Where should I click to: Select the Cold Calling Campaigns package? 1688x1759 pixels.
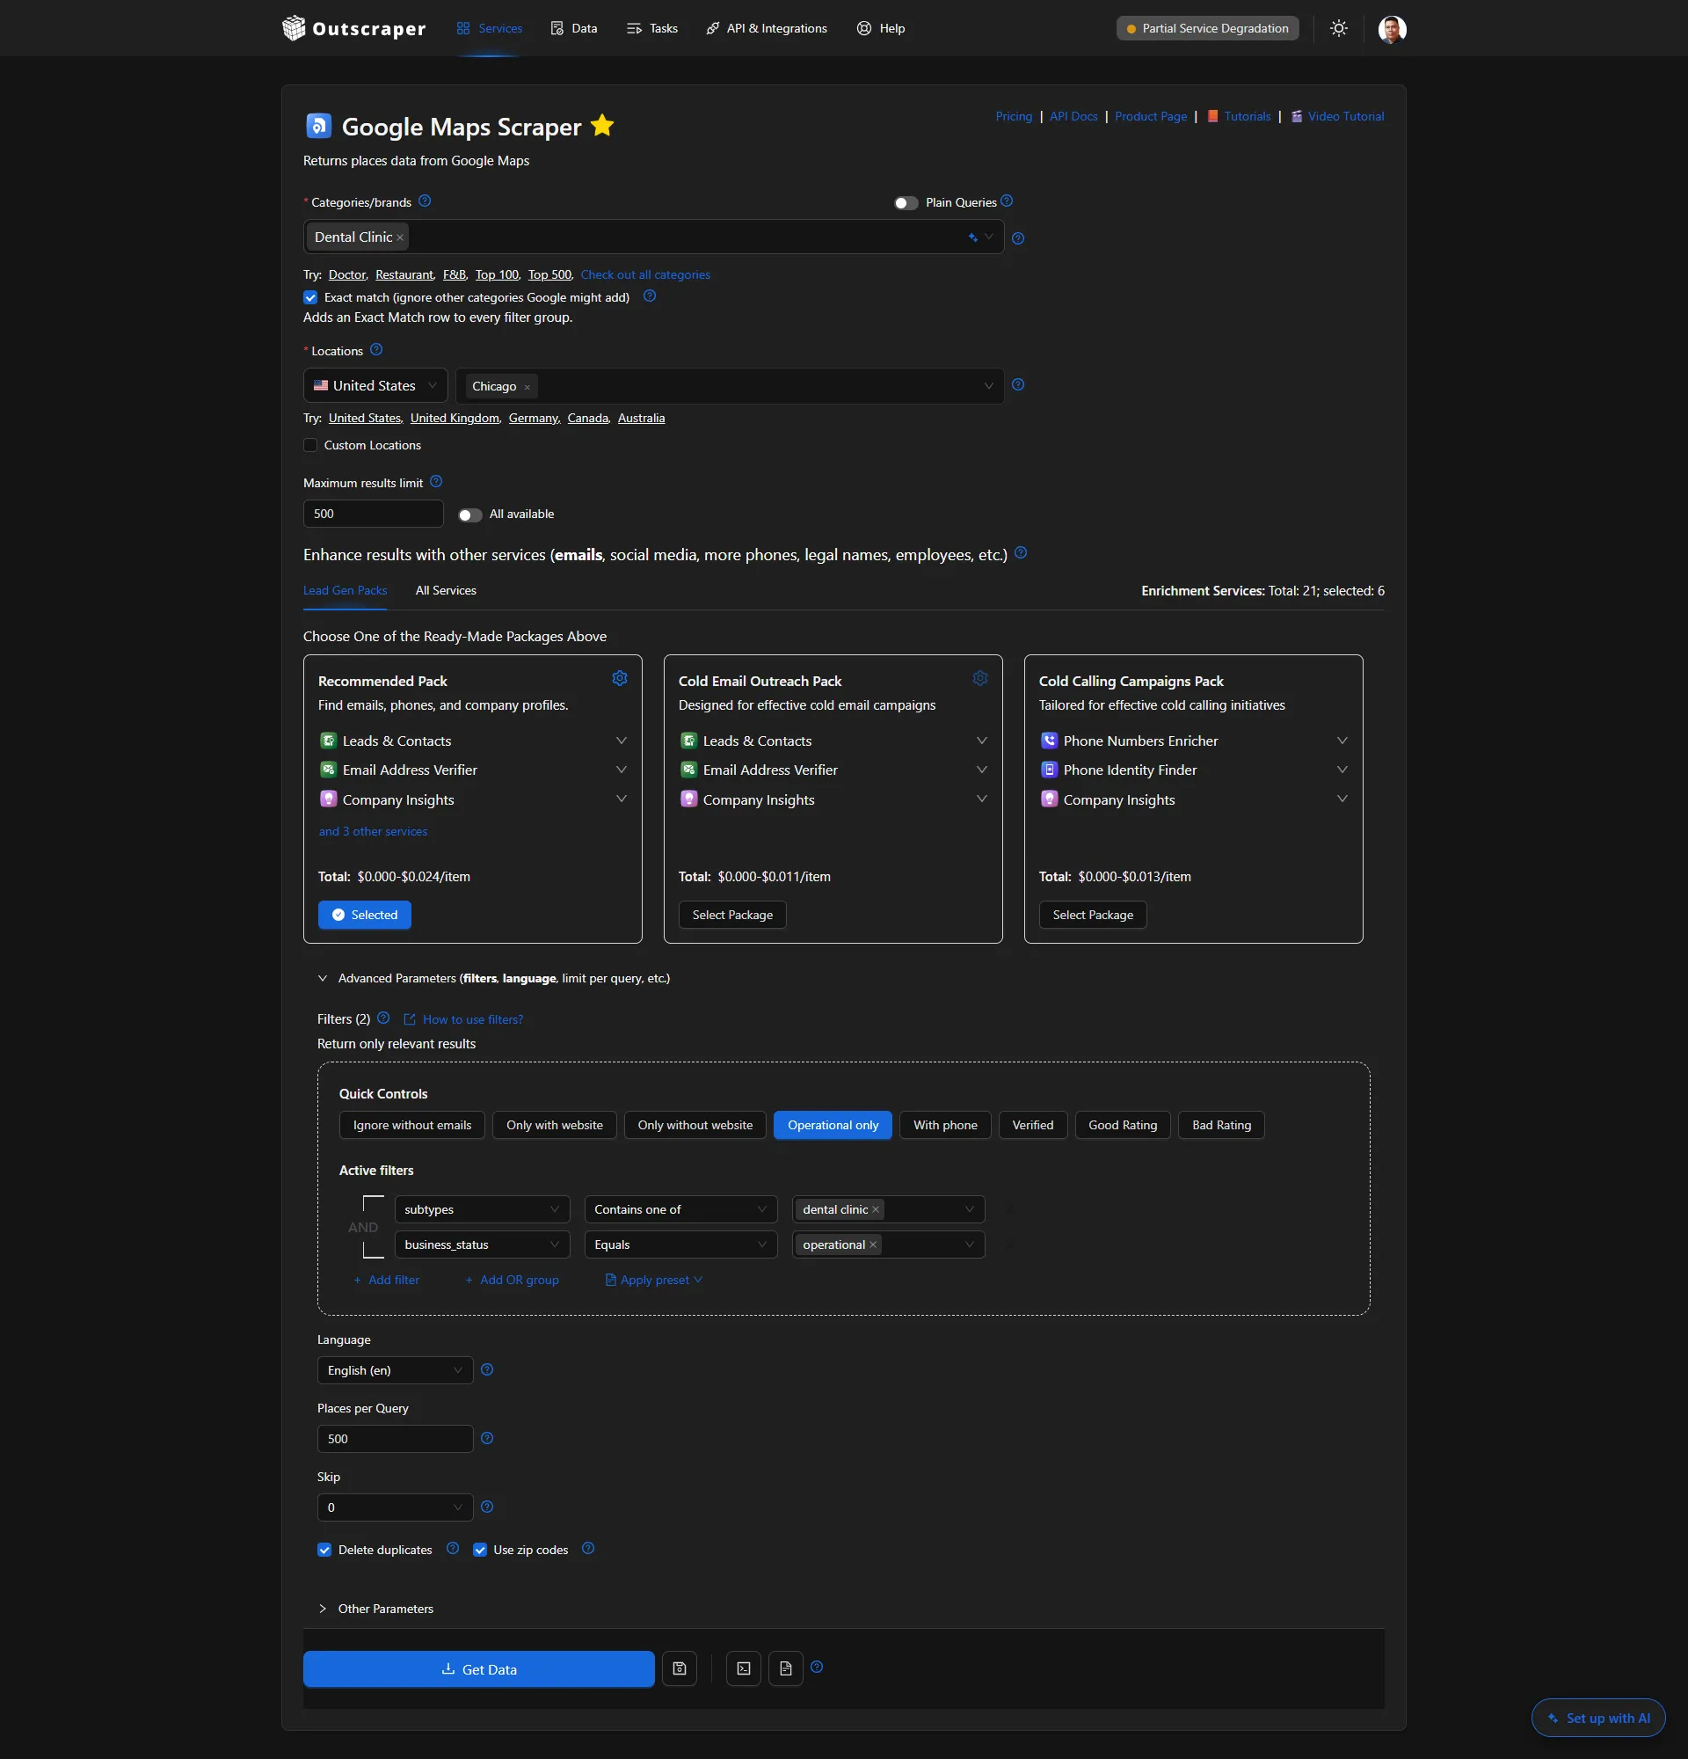point(1093,915)
